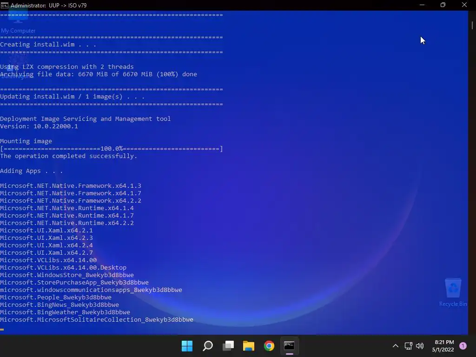The height and width of the screenshot is (357, 476).
Task: Click the 'Adding Apps . . .' line
Action: point(31,171)
